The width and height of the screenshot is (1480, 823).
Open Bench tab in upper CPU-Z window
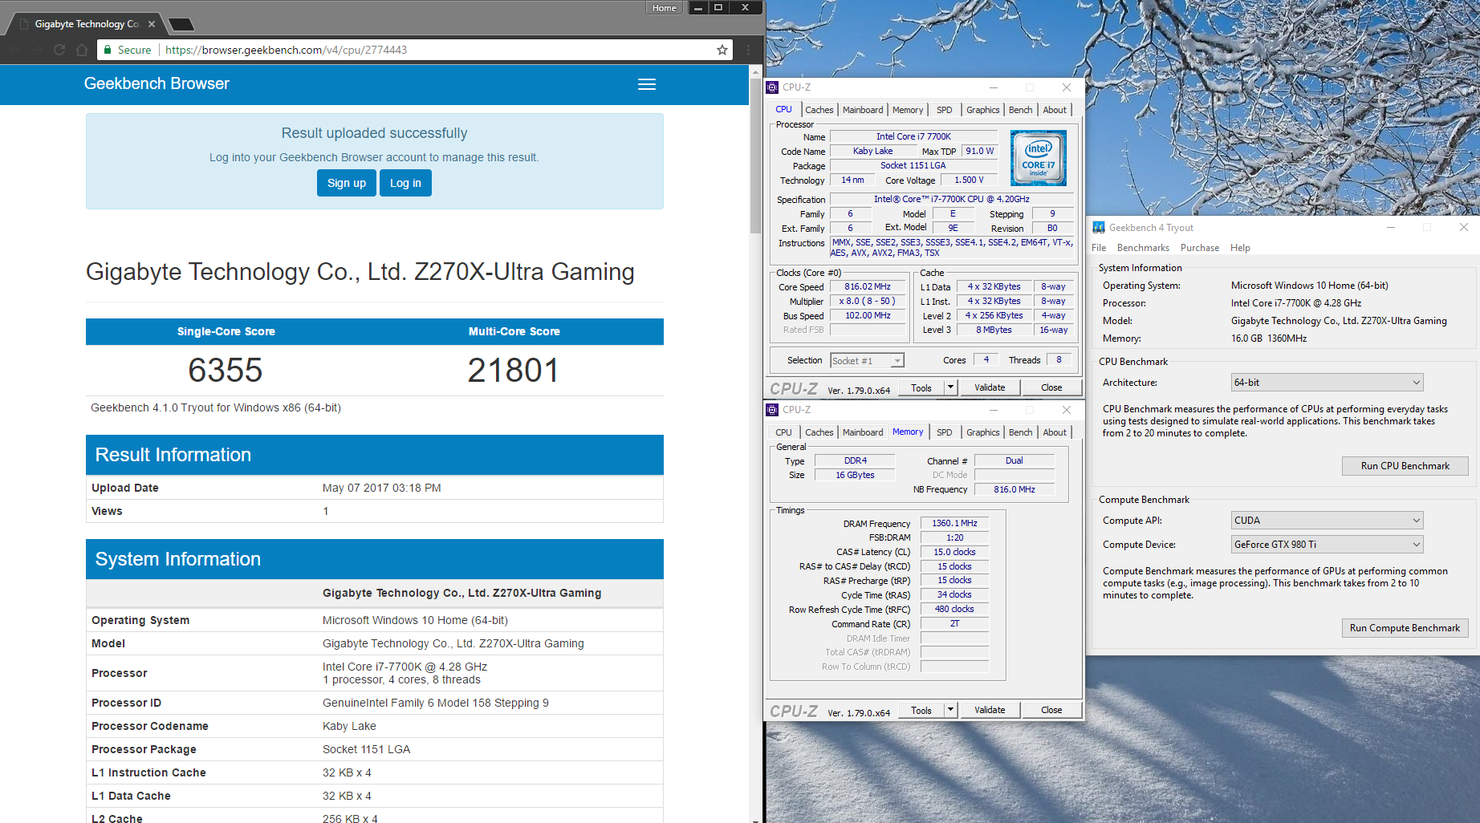click(x=1020, y=110)
